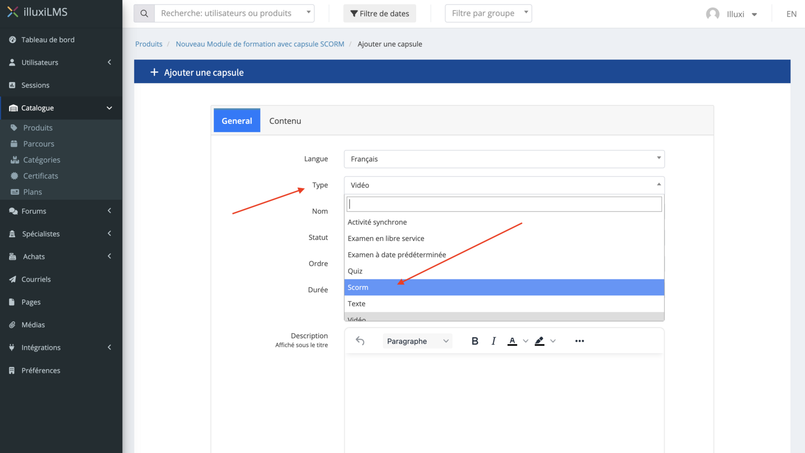The image size is (805, 453).
Task: Open the Paragraphe style dropdown
Action: click(418, 341)
